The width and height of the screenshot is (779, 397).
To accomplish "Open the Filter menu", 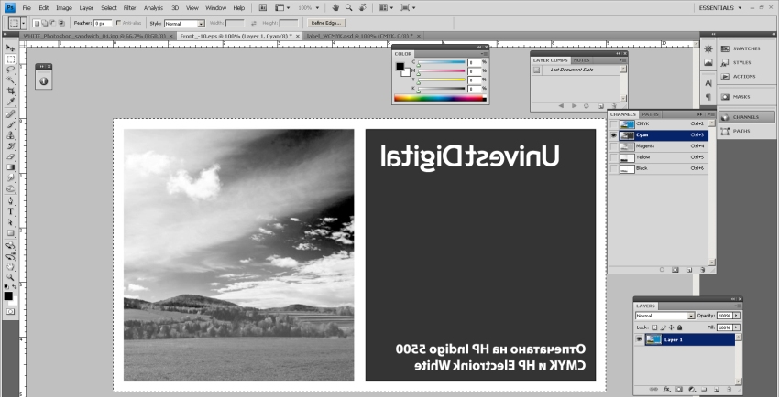I will pos(129,8).
